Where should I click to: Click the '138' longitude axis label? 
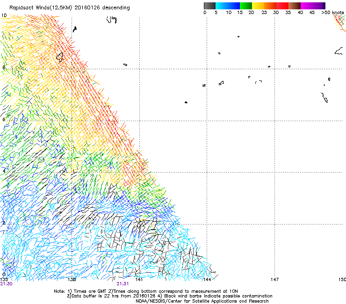click(x=72, y=280)
